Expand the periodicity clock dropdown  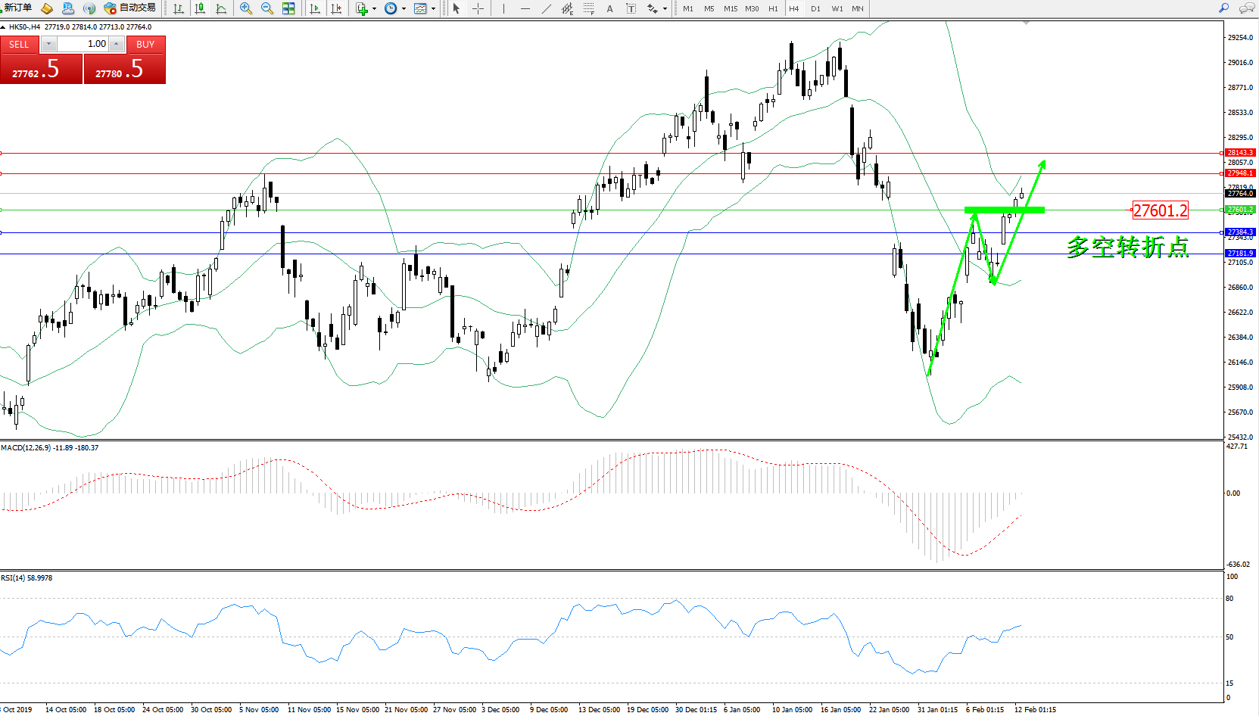tap(404, 9)
